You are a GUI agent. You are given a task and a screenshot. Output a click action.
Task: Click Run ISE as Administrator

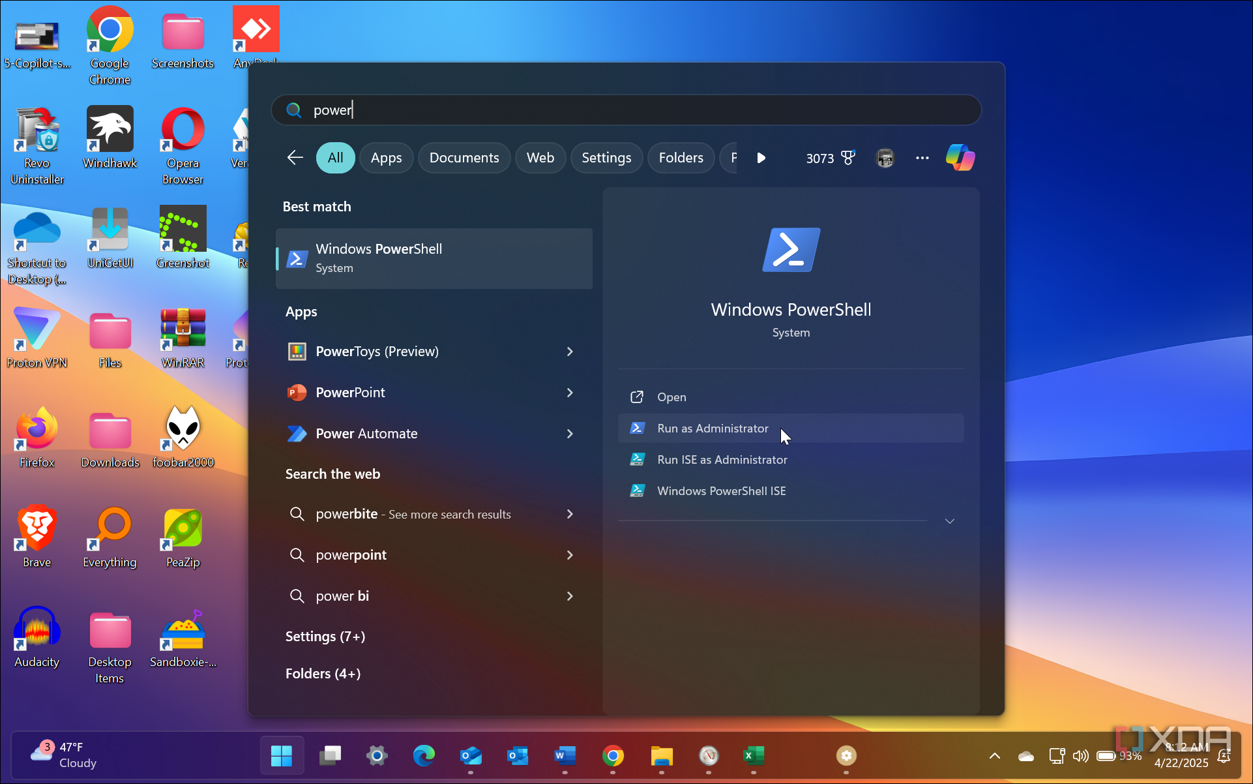point(791,460)
